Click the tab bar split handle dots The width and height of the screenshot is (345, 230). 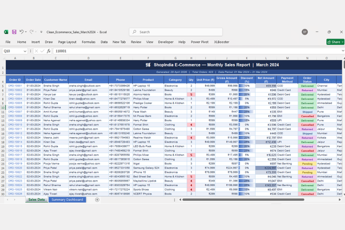[174, 200]
